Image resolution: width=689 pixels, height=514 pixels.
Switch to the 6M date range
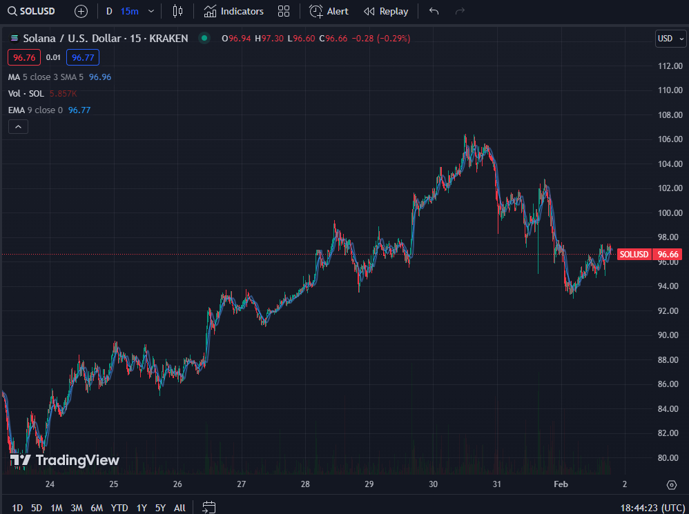[97, 508]
